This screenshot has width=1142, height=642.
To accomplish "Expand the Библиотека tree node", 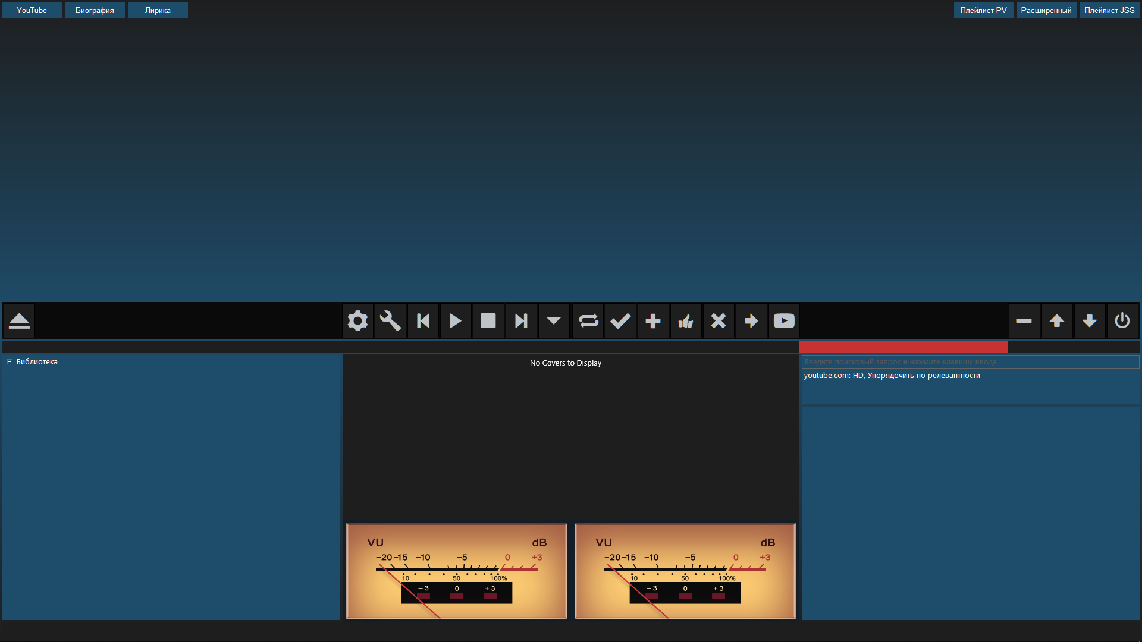I will [10, 362].
